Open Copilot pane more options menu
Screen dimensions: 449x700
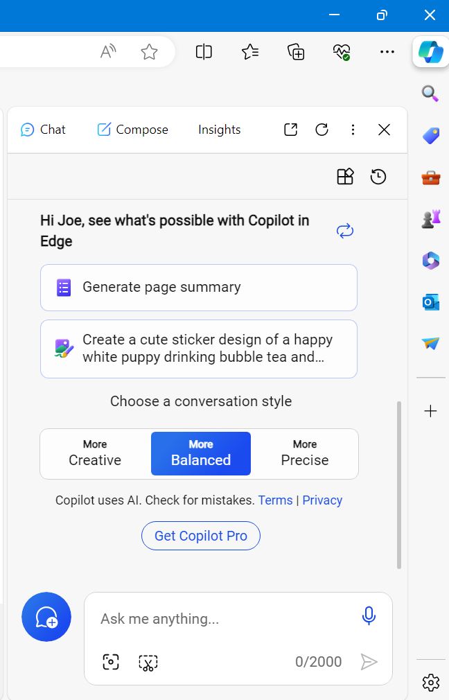[353, 130]
